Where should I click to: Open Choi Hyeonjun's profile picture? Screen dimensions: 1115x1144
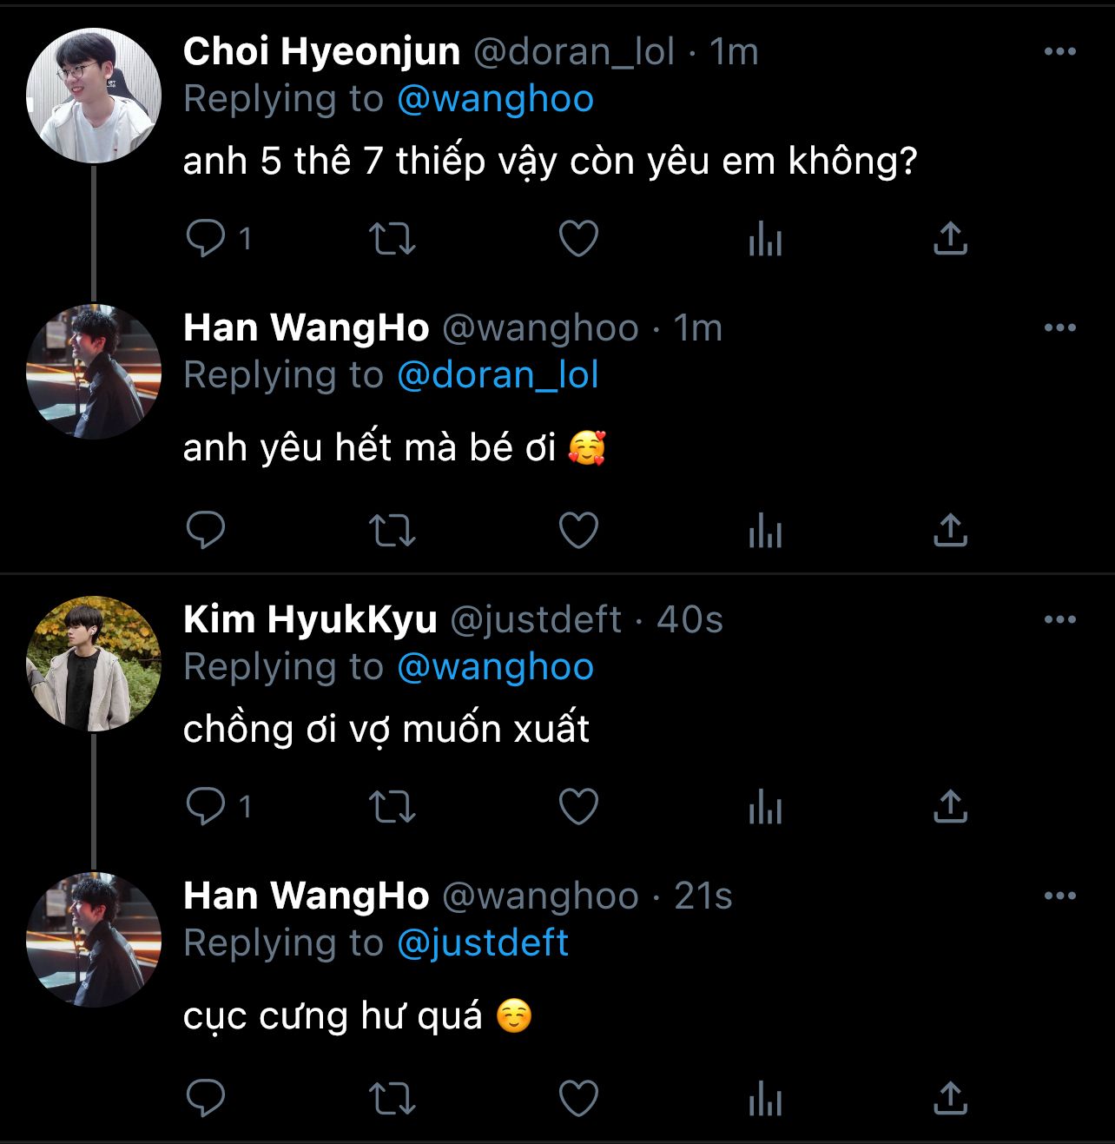94,96
